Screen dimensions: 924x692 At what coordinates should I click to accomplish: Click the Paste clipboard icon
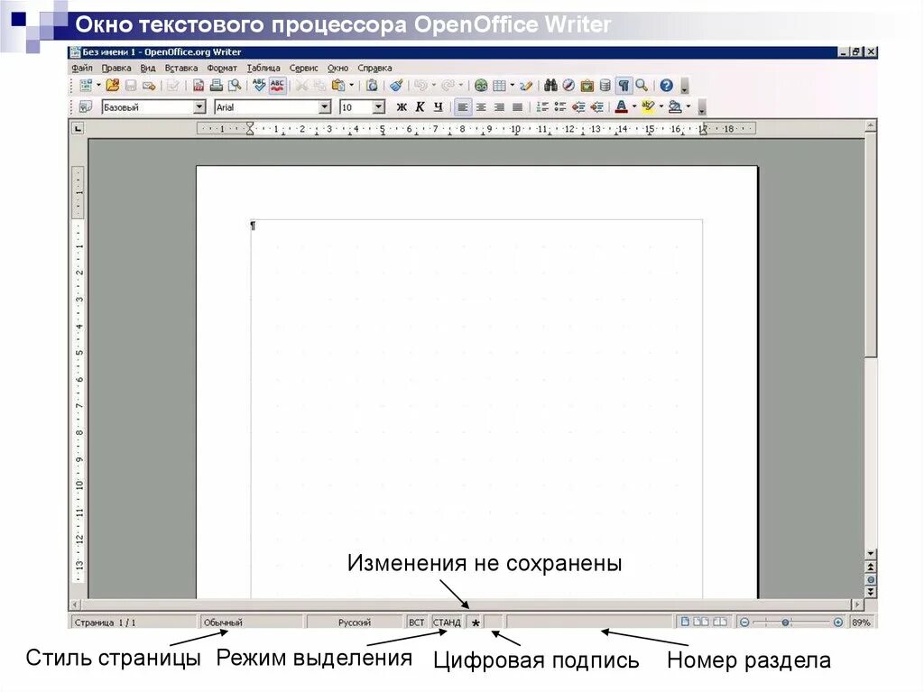pos(338,86)
